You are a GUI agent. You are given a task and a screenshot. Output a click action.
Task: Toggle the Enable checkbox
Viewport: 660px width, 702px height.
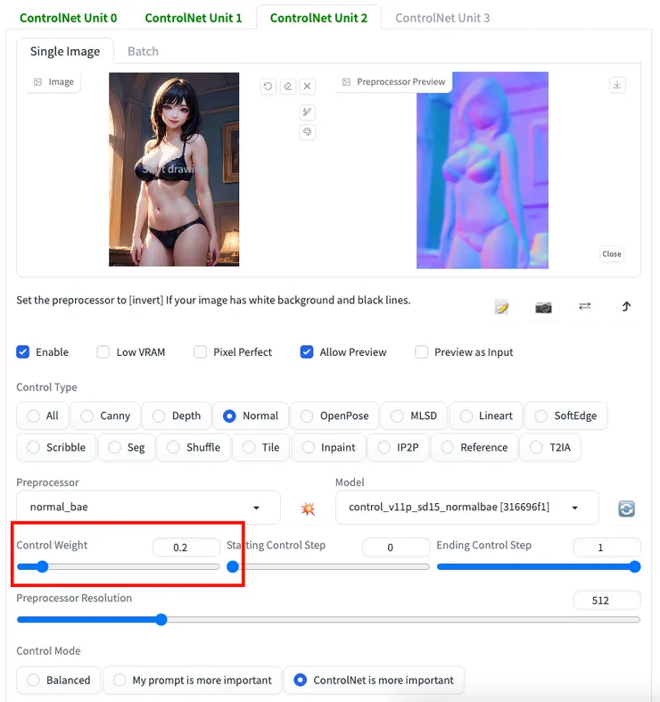click(x=23, y=352)
